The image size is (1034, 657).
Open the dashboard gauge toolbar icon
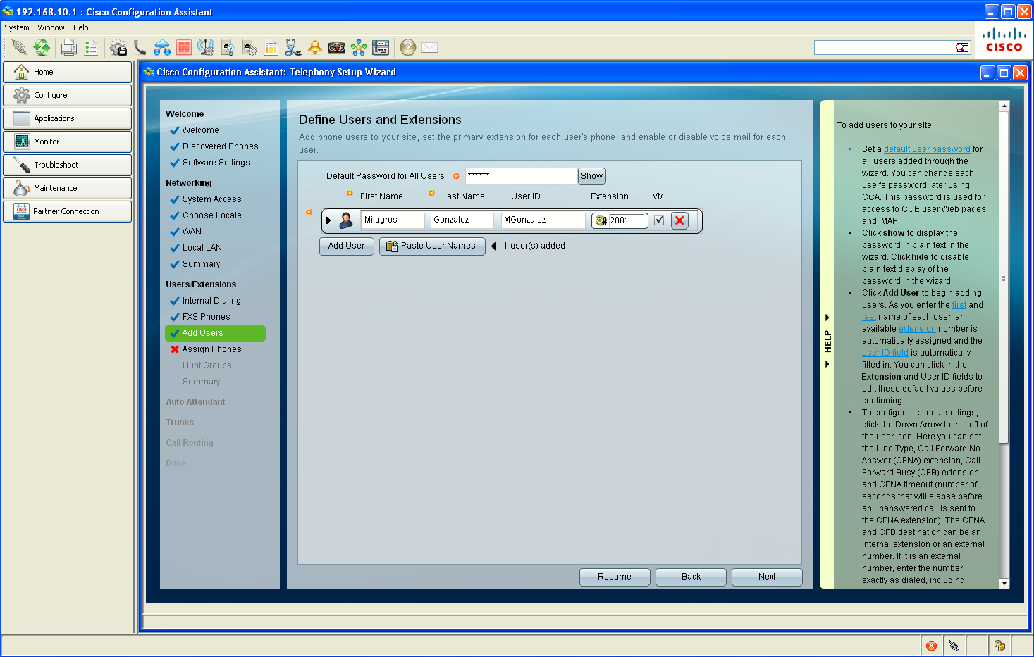click(x=337, y=47)
